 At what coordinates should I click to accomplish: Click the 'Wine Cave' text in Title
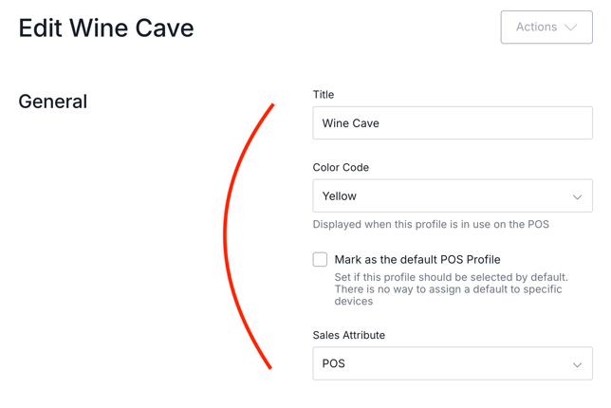click(x=351, y=123)
